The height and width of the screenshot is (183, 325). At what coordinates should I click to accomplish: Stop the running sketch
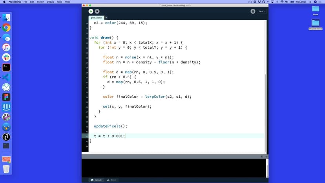click(97, 11)
